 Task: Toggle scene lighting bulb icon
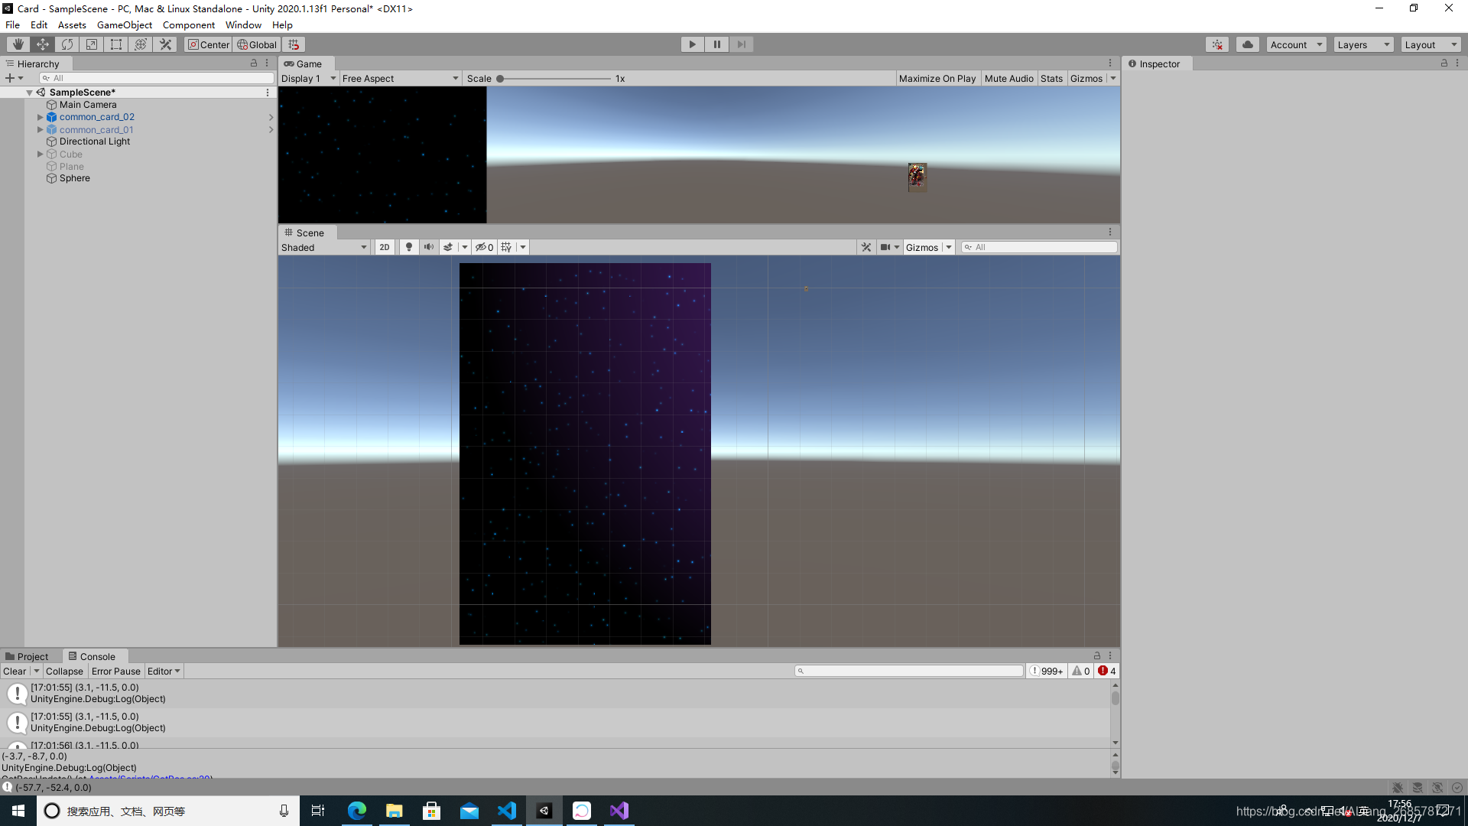tap(409, 247)
